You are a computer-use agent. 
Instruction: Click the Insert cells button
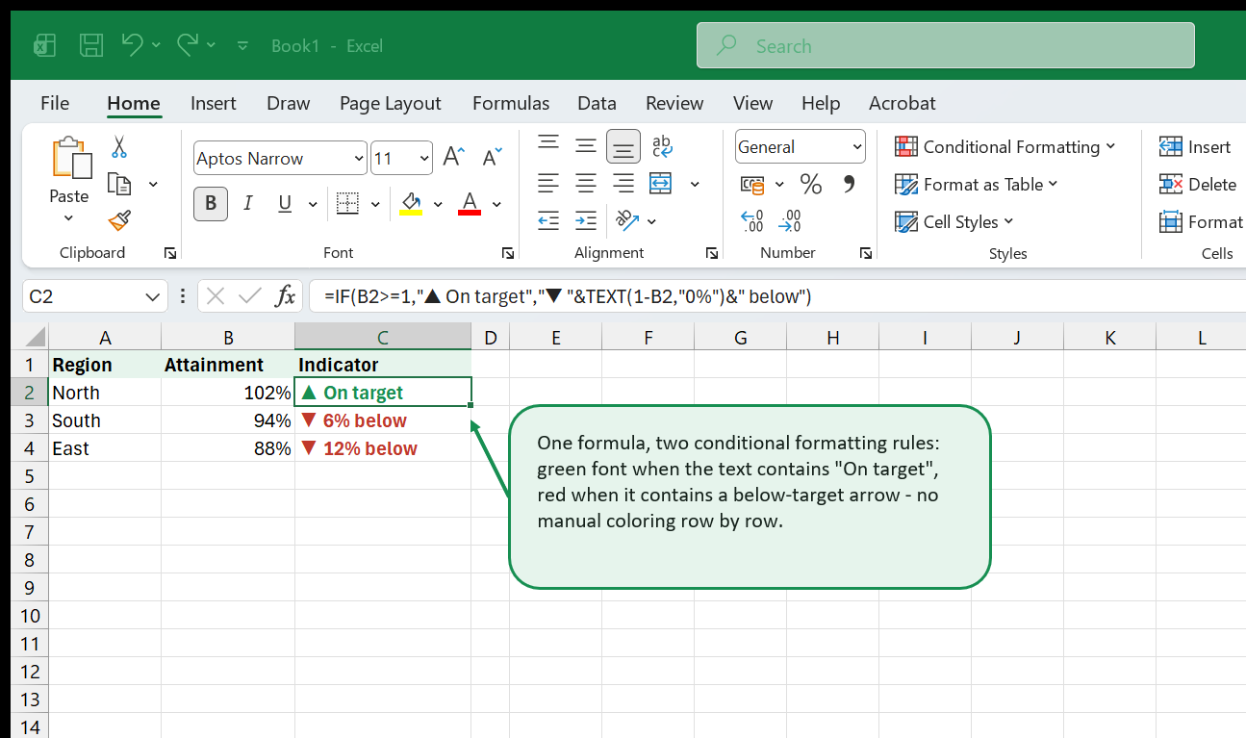[1194, 146]
